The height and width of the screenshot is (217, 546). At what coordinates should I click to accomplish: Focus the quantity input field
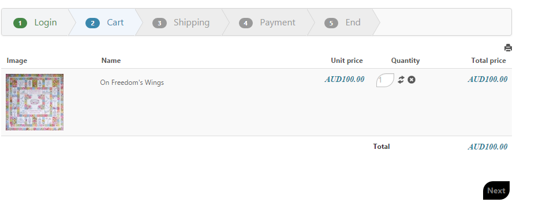point(385,80)
